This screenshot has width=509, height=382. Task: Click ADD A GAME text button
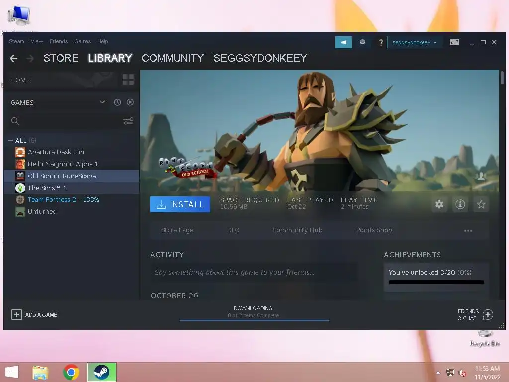click(x=41, y=315)
